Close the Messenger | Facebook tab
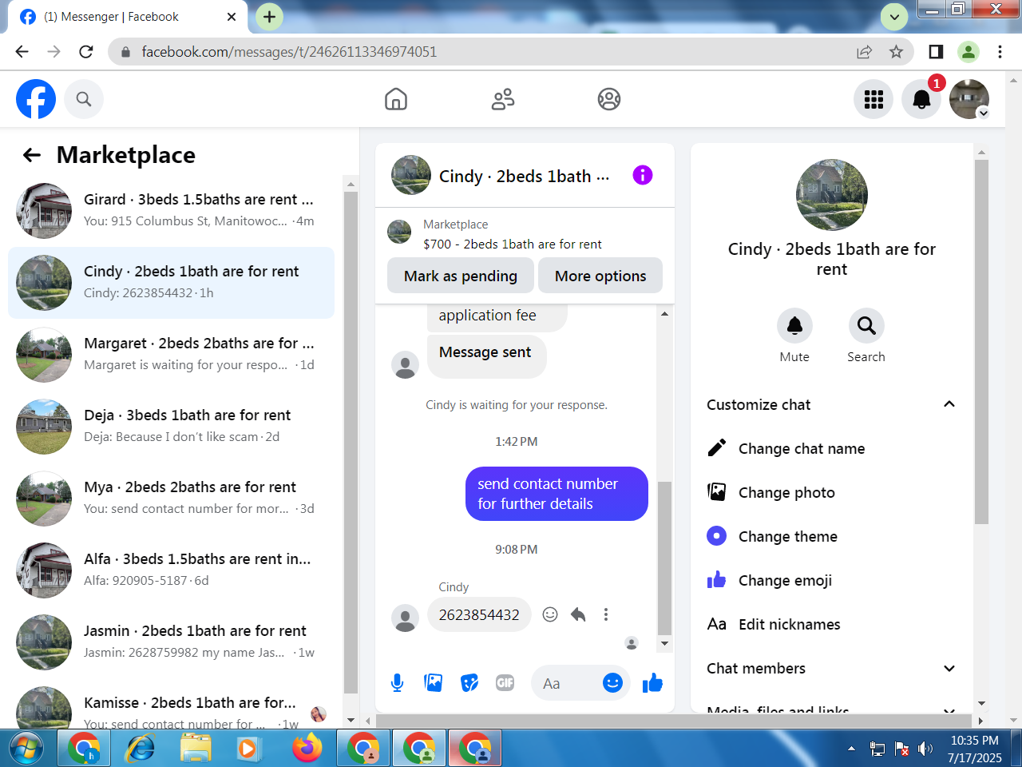Viewport: 1022px width, 767px height. coord(232,17)
